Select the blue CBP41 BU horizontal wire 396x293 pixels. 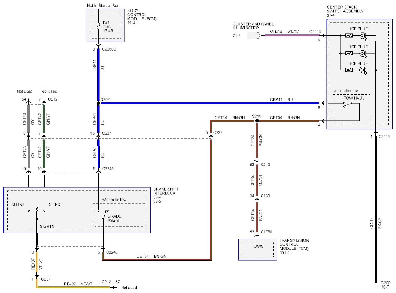click(210, 103)
